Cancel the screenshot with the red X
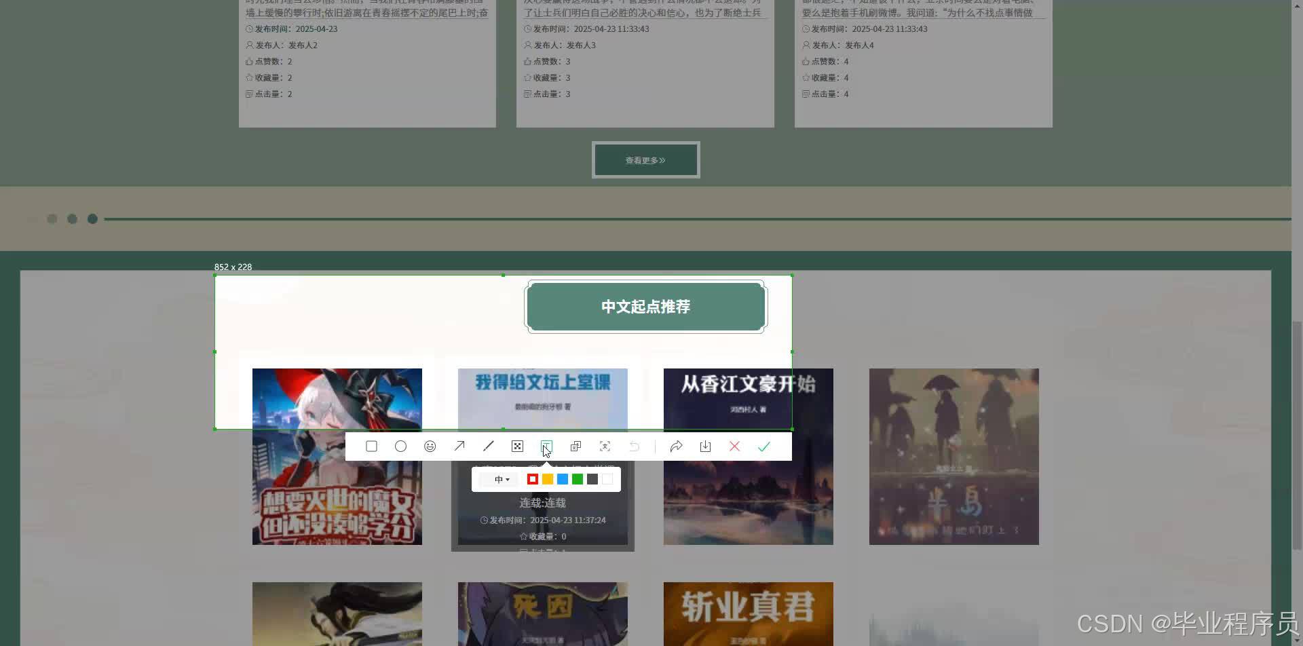1303x646 pixels. (x=734, y=446)
